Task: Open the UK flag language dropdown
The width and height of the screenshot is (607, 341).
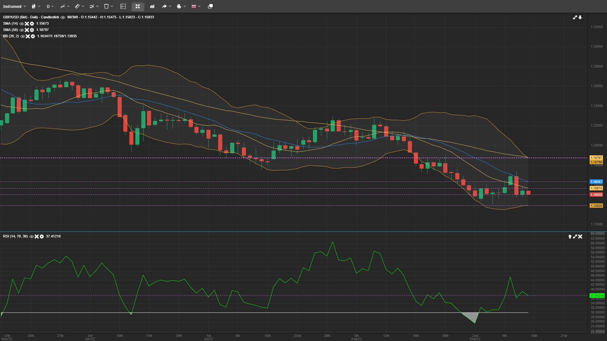Action: click(x=194, y=6)
